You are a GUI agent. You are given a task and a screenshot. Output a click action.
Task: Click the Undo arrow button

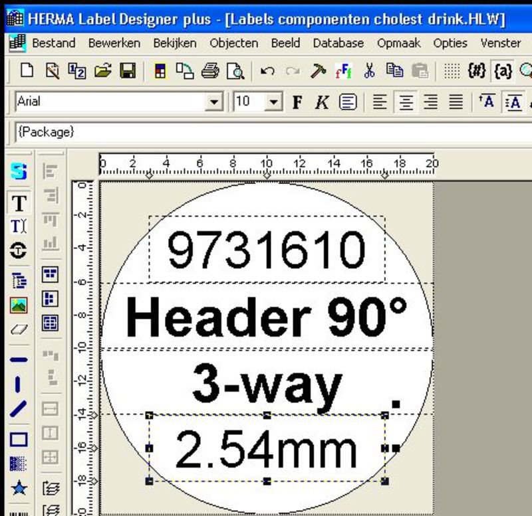(x=268, y=71)
